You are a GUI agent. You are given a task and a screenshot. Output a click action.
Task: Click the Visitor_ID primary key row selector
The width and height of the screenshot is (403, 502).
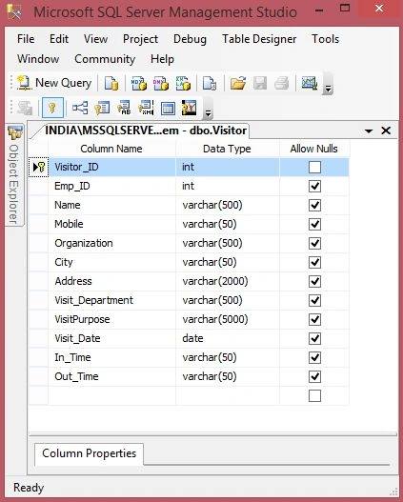[39, 167]
